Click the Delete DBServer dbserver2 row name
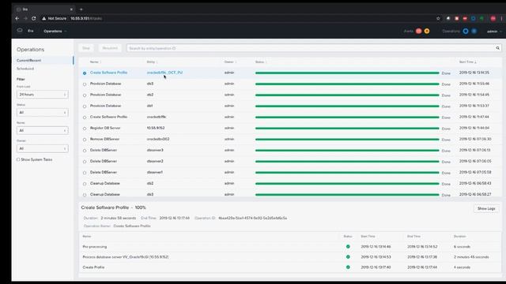 pos(104,161)
